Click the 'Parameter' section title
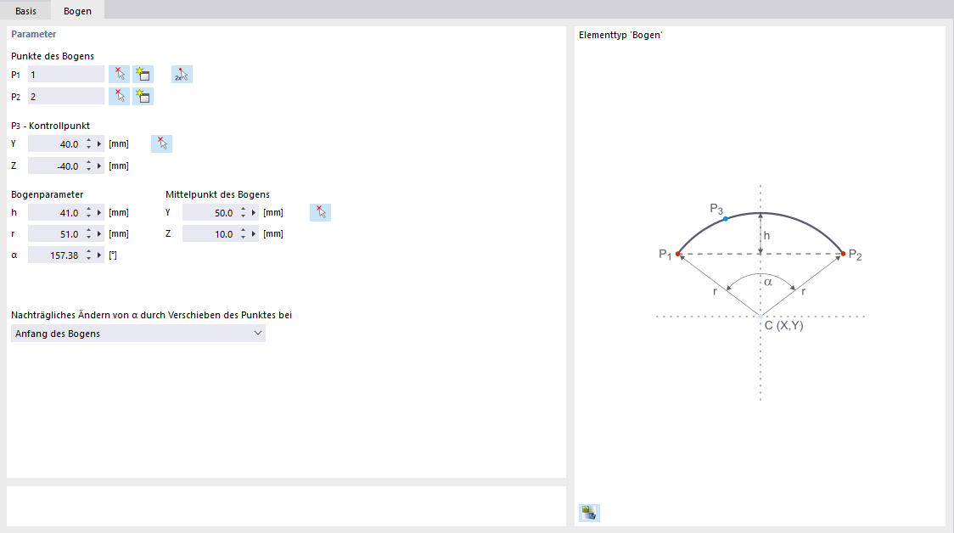This screenshot has height=533, width=954. [x=33, y=34]
